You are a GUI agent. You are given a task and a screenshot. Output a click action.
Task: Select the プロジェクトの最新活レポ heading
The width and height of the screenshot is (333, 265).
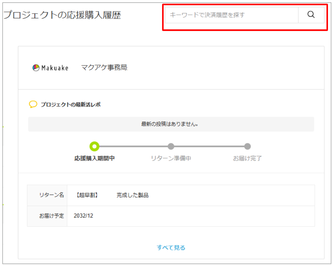(x=71, y=104)
